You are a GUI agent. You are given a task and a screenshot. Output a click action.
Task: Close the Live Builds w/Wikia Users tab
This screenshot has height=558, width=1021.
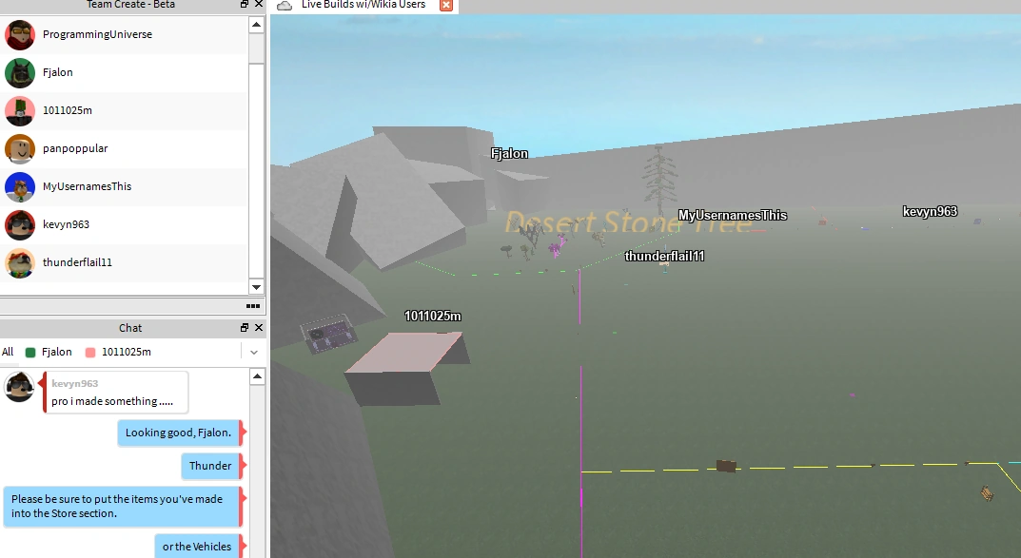point(446,6)
